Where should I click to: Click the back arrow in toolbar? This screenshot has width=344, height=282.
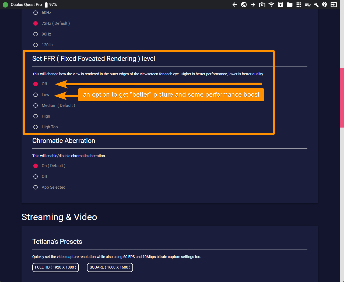coord(235,5)
